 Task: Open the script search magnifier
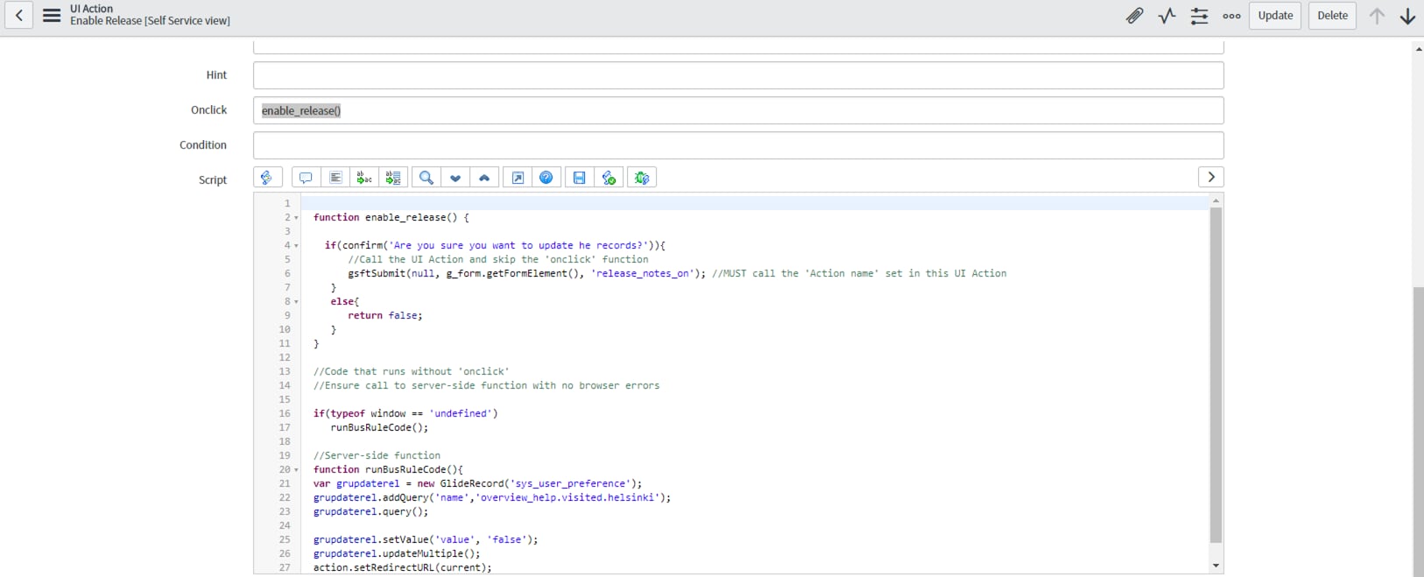pos(426,178)
